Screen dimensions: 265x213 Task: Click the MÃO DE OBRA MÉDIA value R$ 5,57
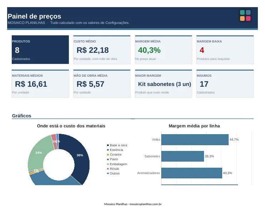(x=91, y=84)
